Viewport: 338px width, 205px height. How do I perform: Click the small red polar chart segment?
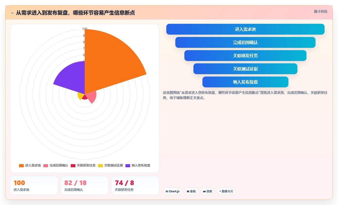click(x=85, y=97)
